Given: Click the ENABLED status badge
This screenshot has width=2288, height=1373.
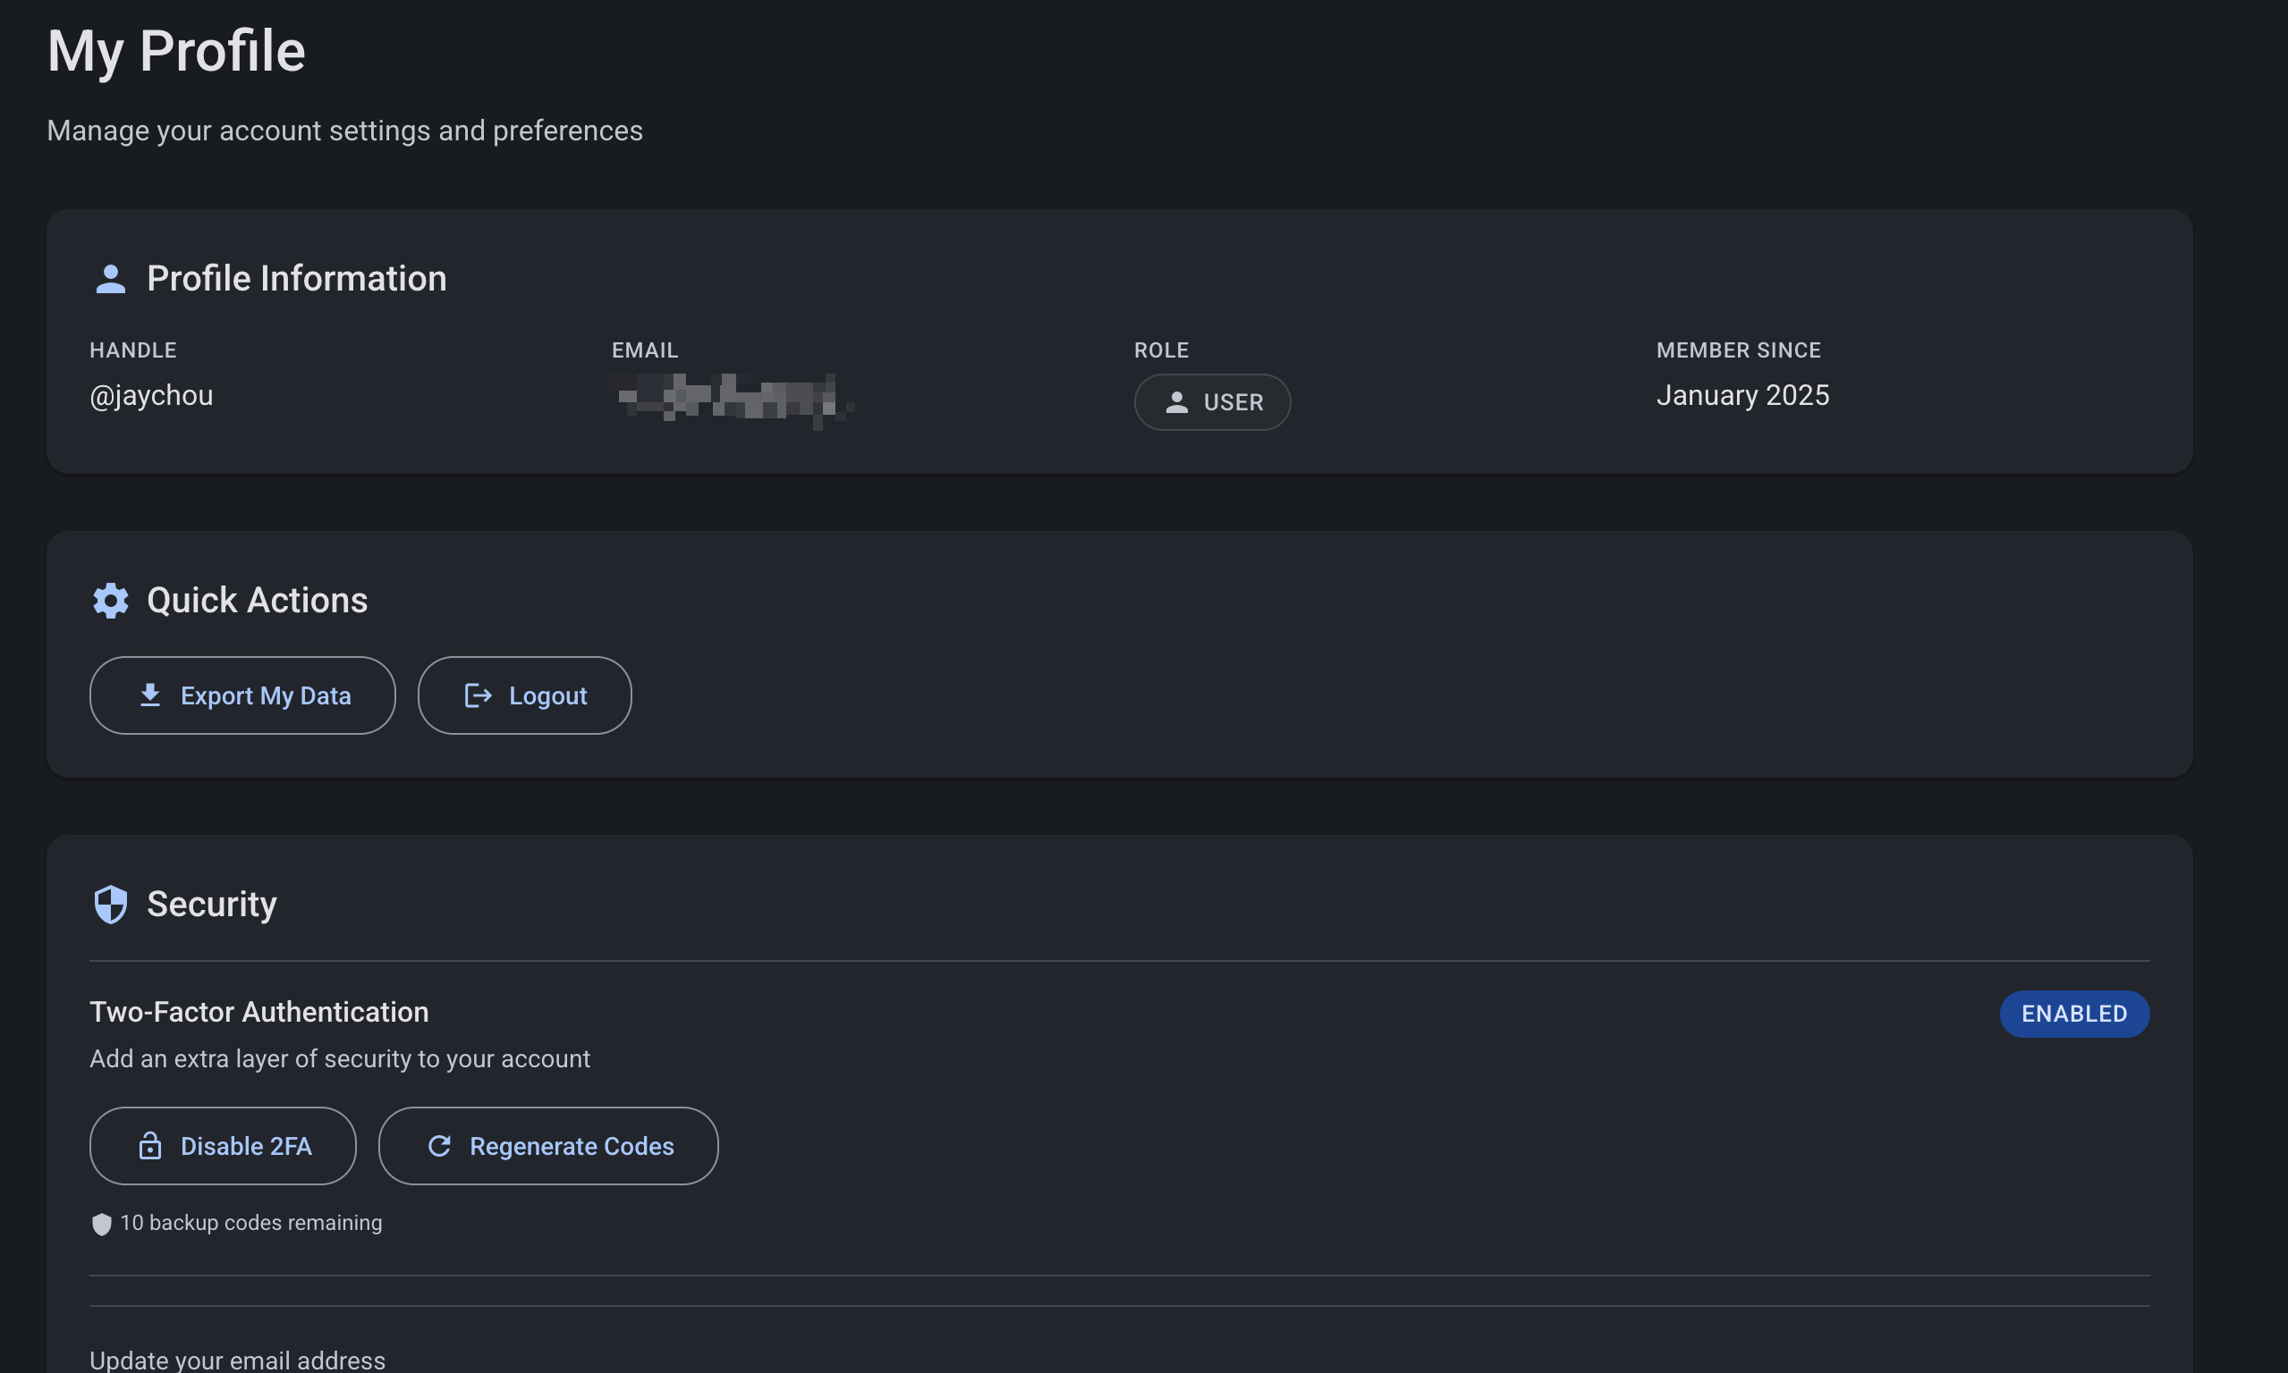Looking at the screenshot, I should coord(2073,1013).
